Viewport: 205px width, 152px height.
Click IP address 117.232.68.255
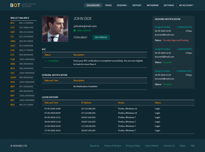(88, 126)
